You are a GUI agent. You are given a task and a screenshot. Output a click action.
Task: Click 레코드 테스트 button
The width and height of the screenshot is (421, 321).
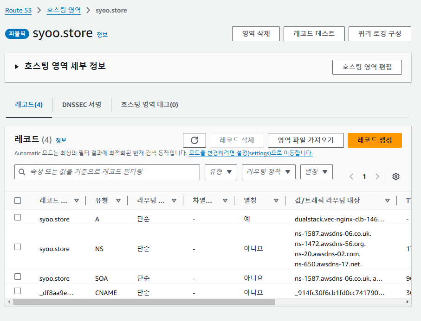click(x=314, y=34)
